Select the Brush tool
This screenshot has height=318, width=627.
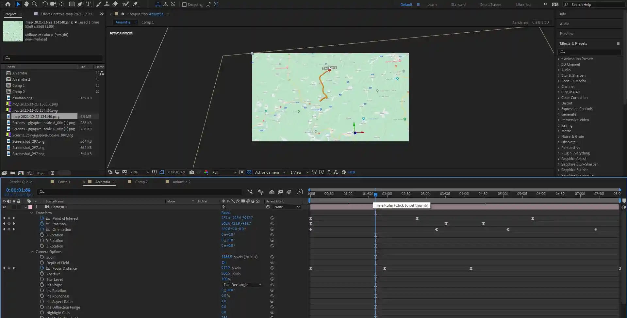click(99, 4)
